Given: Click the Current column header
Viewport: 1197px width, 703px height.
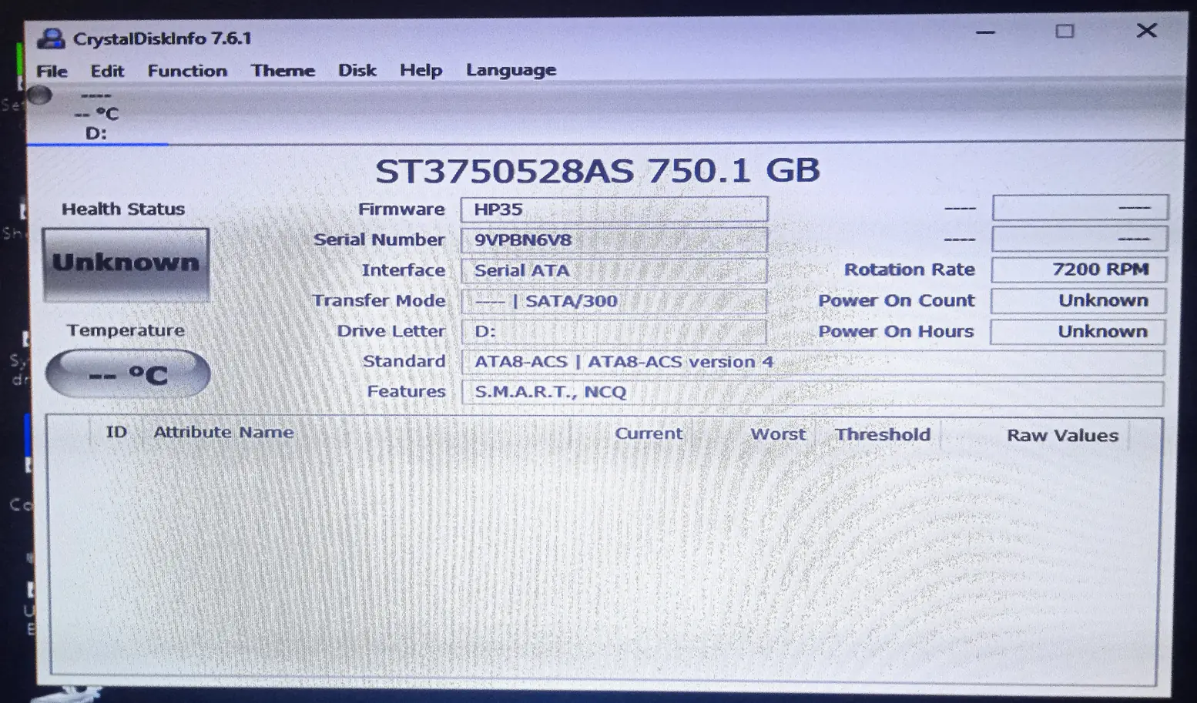Looking at the screenshot, I should (649, 434).
